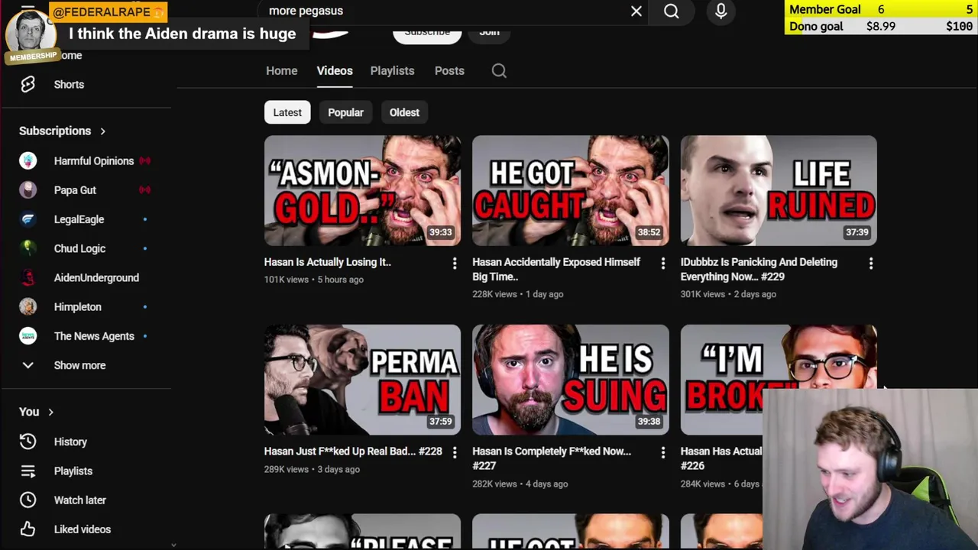Open the title 'Hasan Is Actually Losing It..'
This screenshot has height=550, width=978.
(327, 262)
